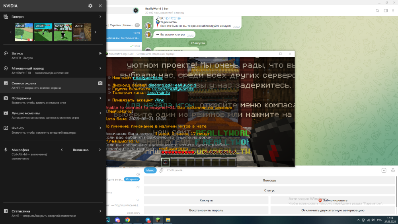This screenshot has height=224, width=398.
Task: Open gallery clip labeled 00:08
Action: [23, 32]
